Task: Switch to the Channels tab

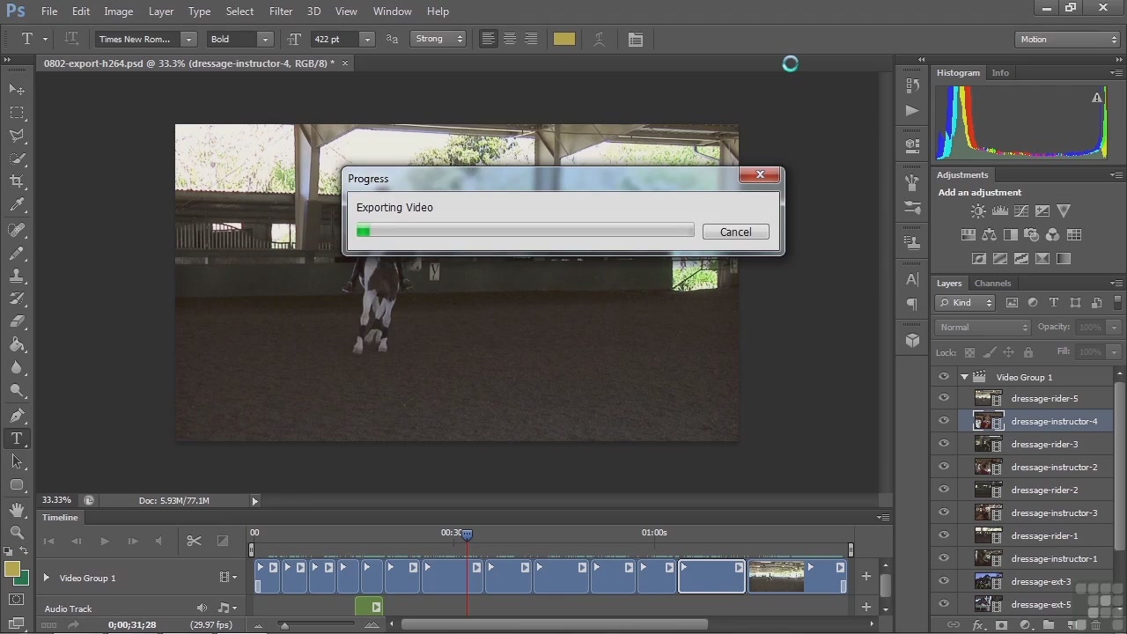Action: [x=992, y=283]
